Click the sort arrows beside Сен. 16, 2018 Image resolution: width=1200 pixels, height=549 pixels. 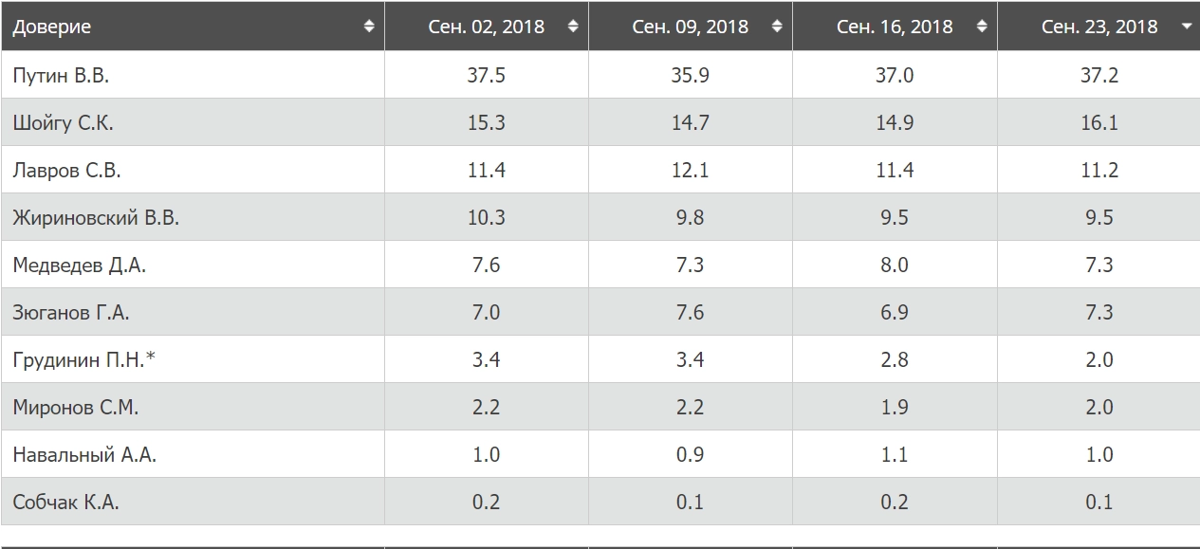(x=981, y=27)
